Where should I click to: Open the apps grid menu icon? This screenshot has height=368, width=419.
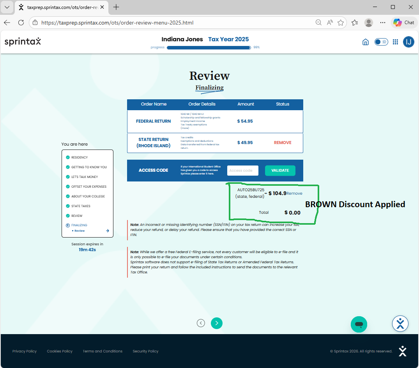coord(395,42)
